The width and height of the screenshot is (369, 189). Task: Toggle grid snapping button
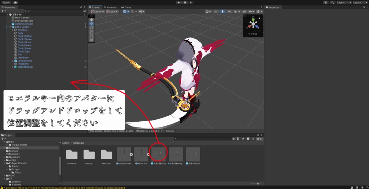tap(133, 12)
